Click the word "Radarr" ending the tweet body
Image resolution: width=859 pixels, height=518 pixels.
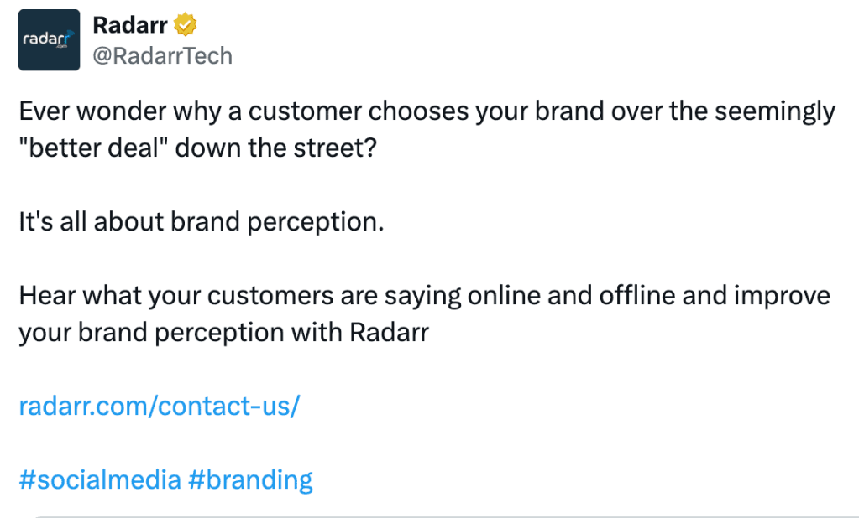(x=389, y=333)
